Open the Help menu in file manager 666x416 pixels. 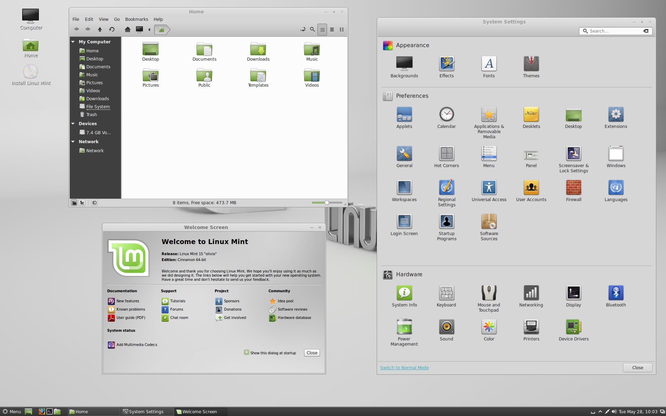158,19
